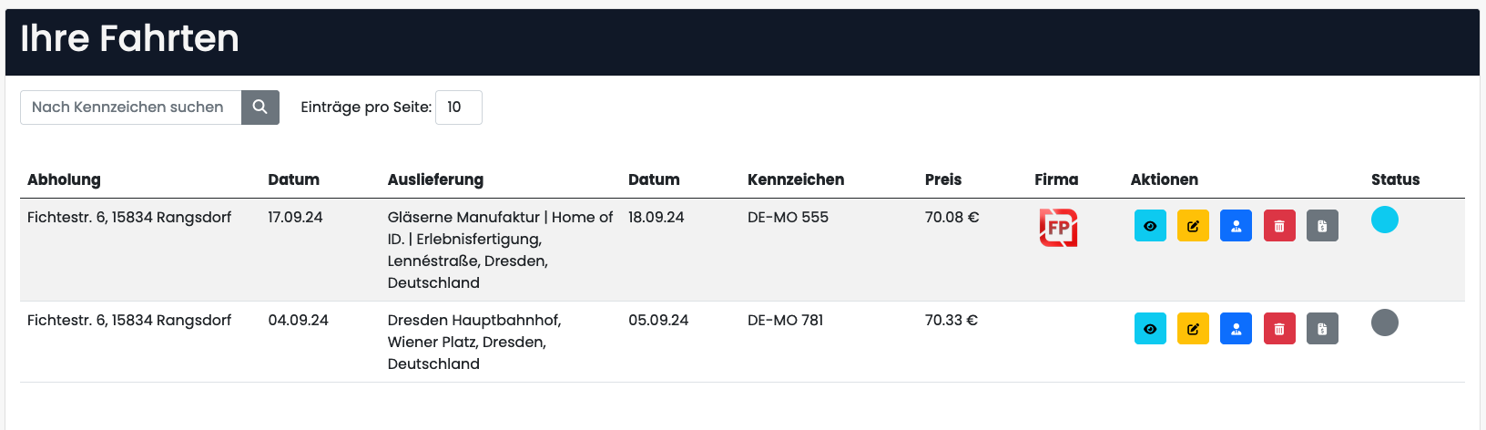Click the gray status circle for DE-MO 781

(x=1384, y=322)
